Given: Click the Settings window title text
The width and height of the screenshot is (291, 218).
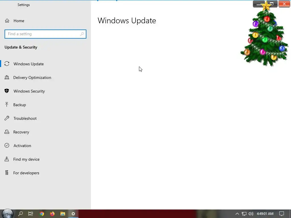Looking at the screenshot, I should [24, 5].
